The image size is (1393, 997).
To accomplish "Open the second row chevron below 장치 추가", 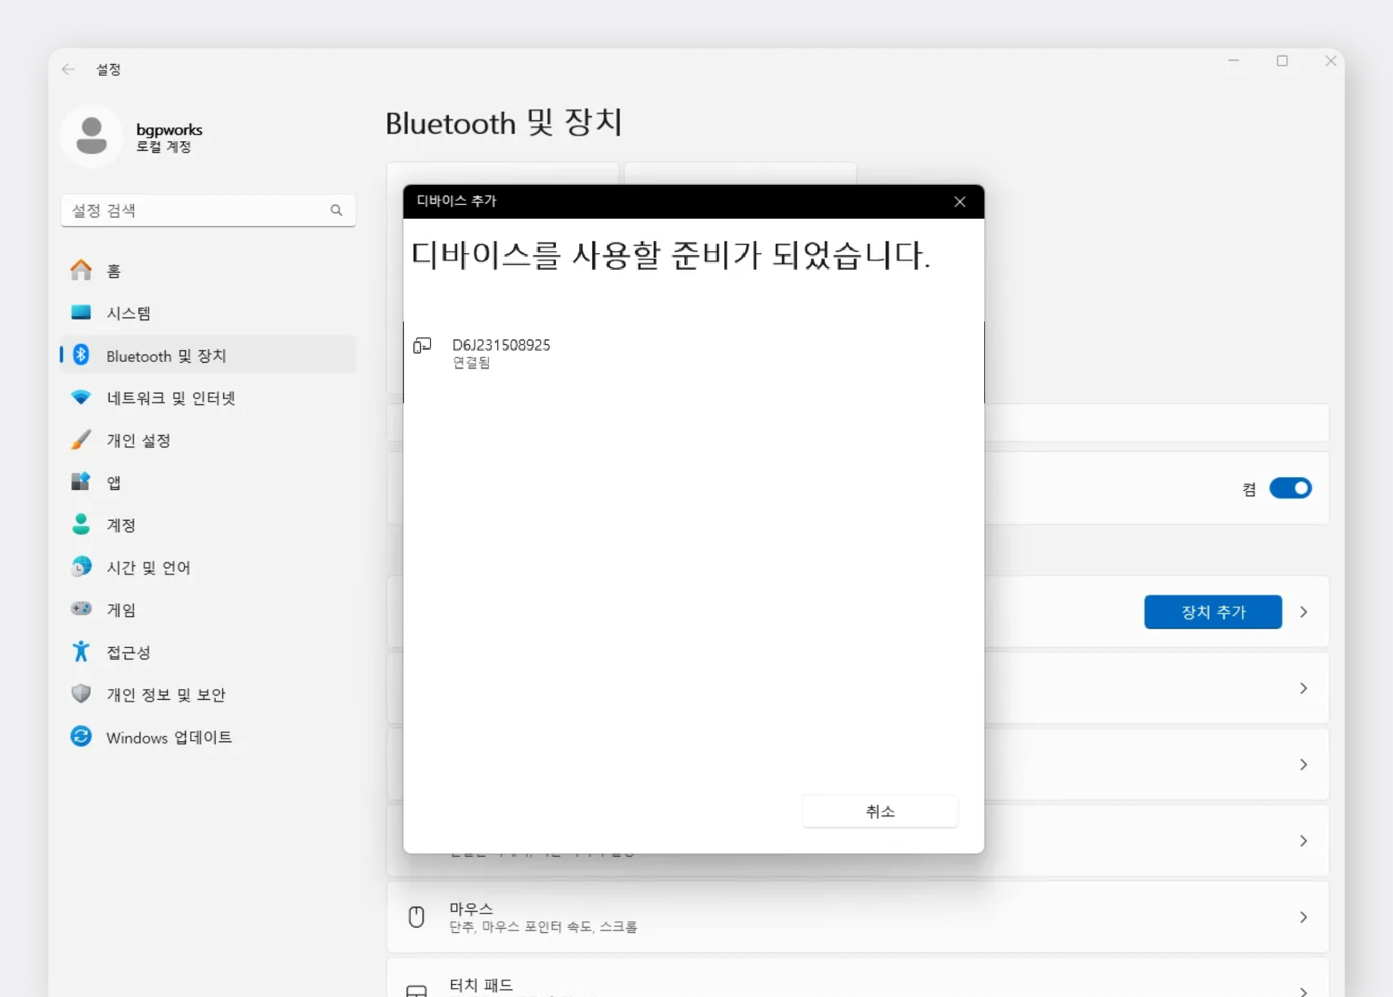I will [1303, 764].
